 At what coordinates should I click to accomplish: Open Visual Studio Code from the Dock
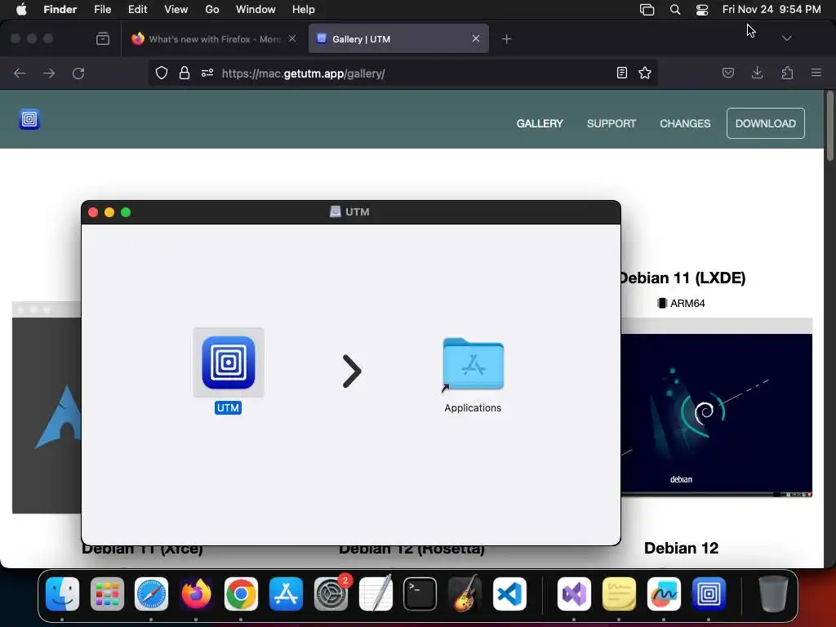point(509,594)
